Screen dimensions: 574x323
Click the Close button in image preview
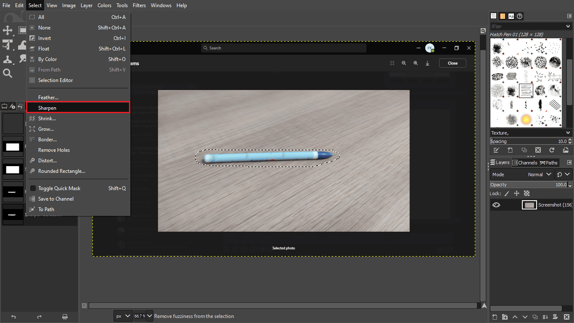tap(453, 63)
